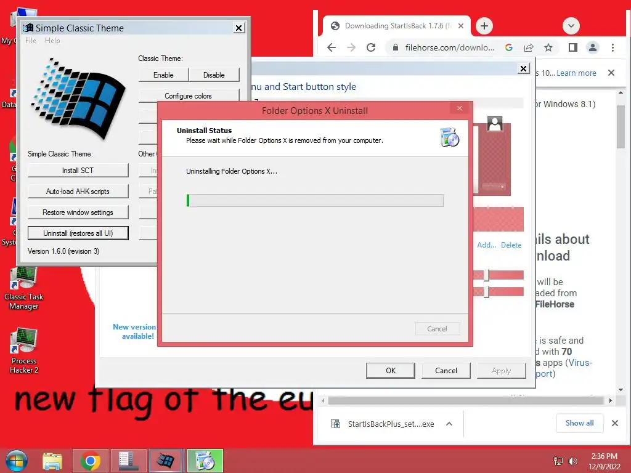Image resolution: width=631 pixels, height=473 pixels.
Task: Click the uninstall progress bar
Action: coord(315,200)
